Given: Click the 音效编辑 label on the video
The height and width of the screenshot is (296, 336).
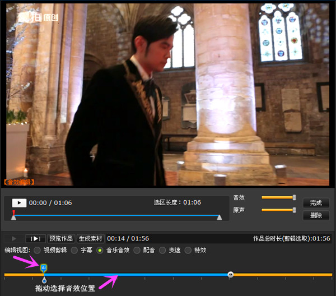Looking at the screenshot, I should point(19,182).
